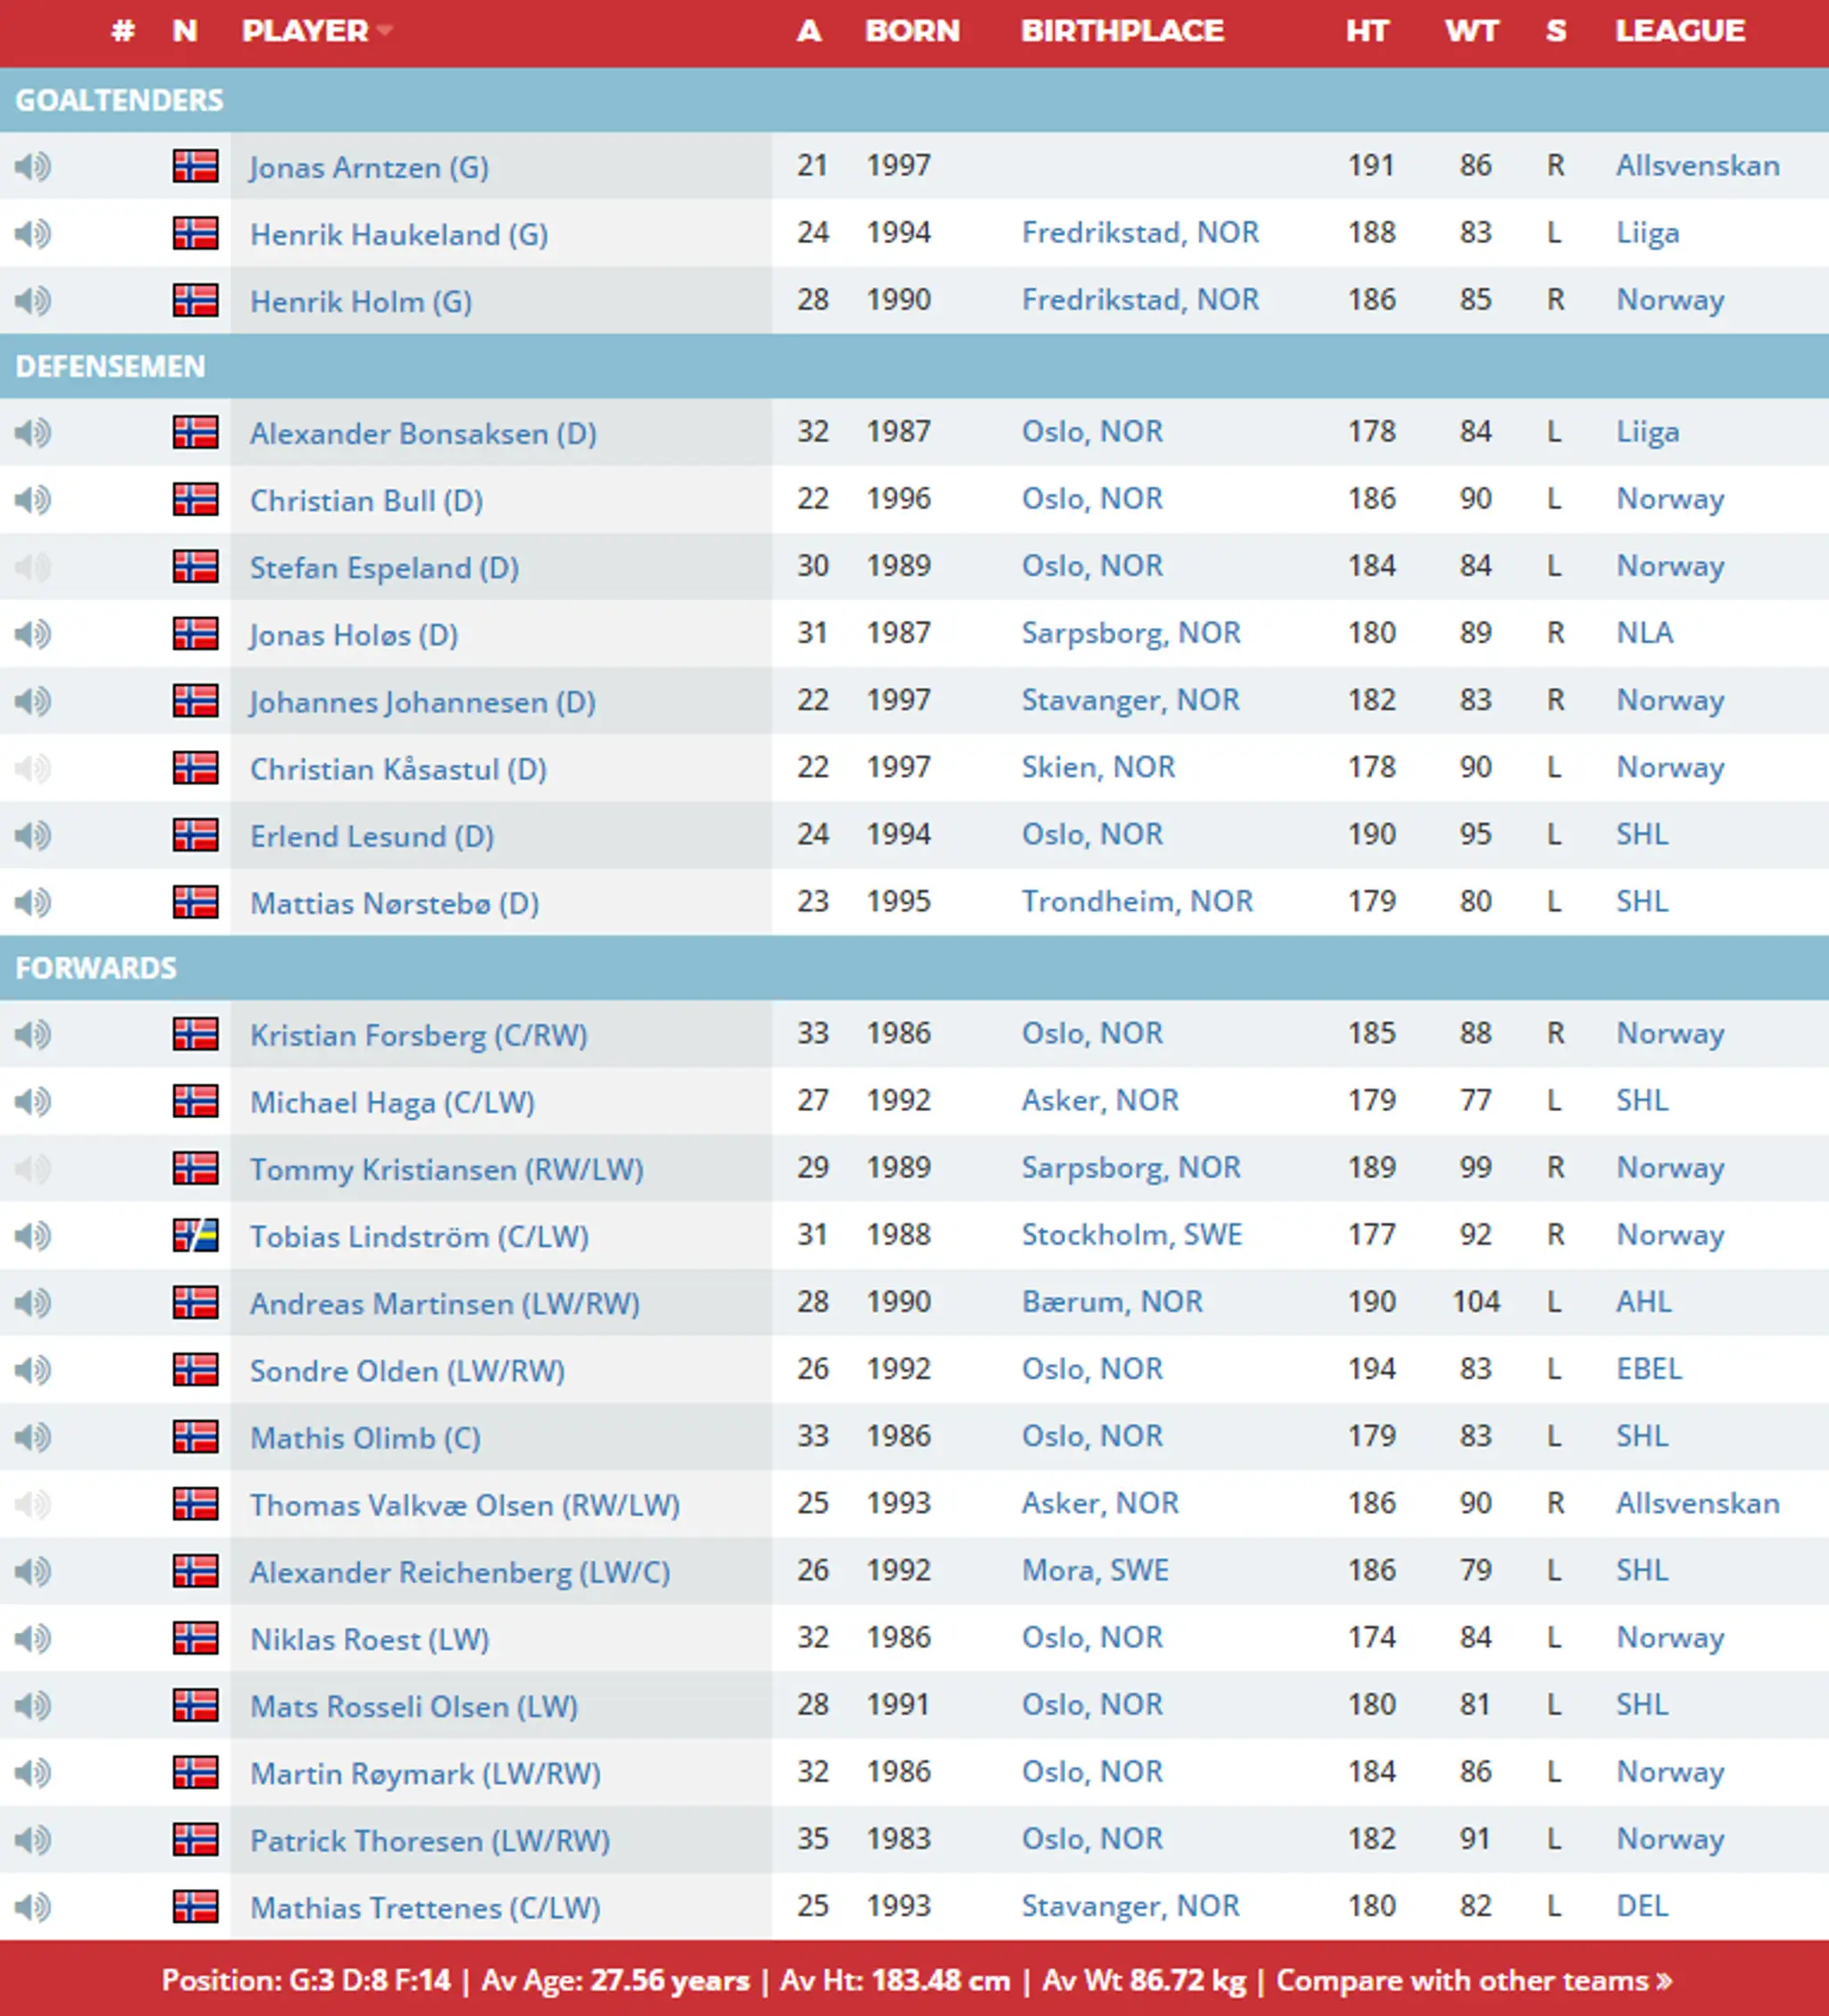
Task: Click speaker icon for Andreas Martinsen
Action: 32,1302
